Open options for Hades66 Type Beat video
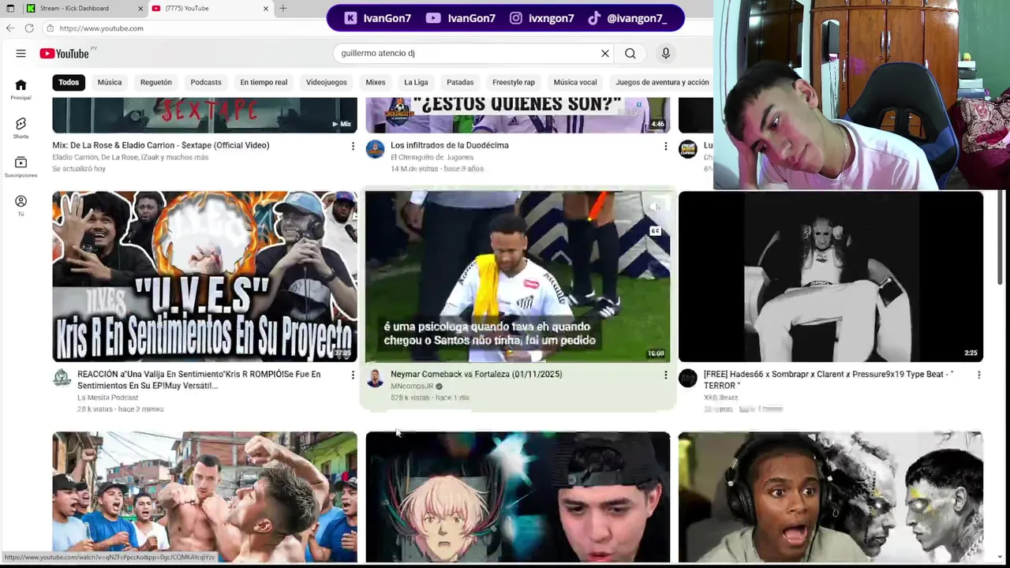 click(978, 375)
